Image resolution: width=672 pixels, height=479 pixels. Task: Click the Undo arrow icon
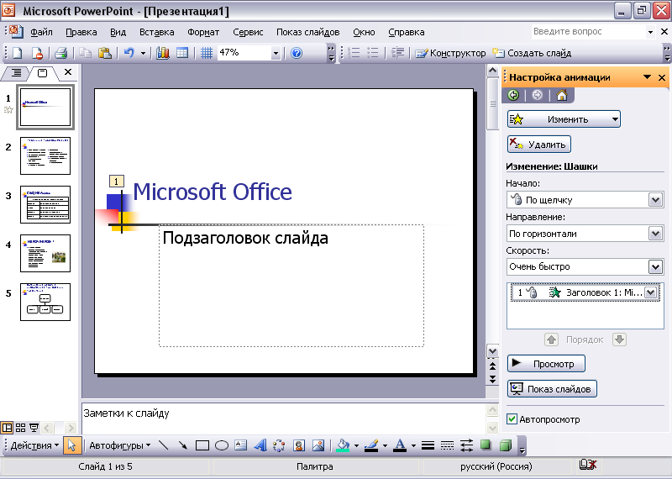point(129,53)
